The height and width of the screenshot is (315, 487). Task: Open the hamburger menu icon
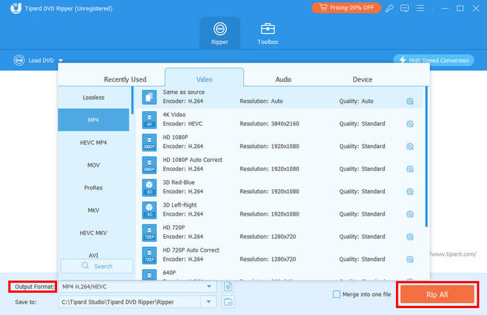[x=420, y=8]
